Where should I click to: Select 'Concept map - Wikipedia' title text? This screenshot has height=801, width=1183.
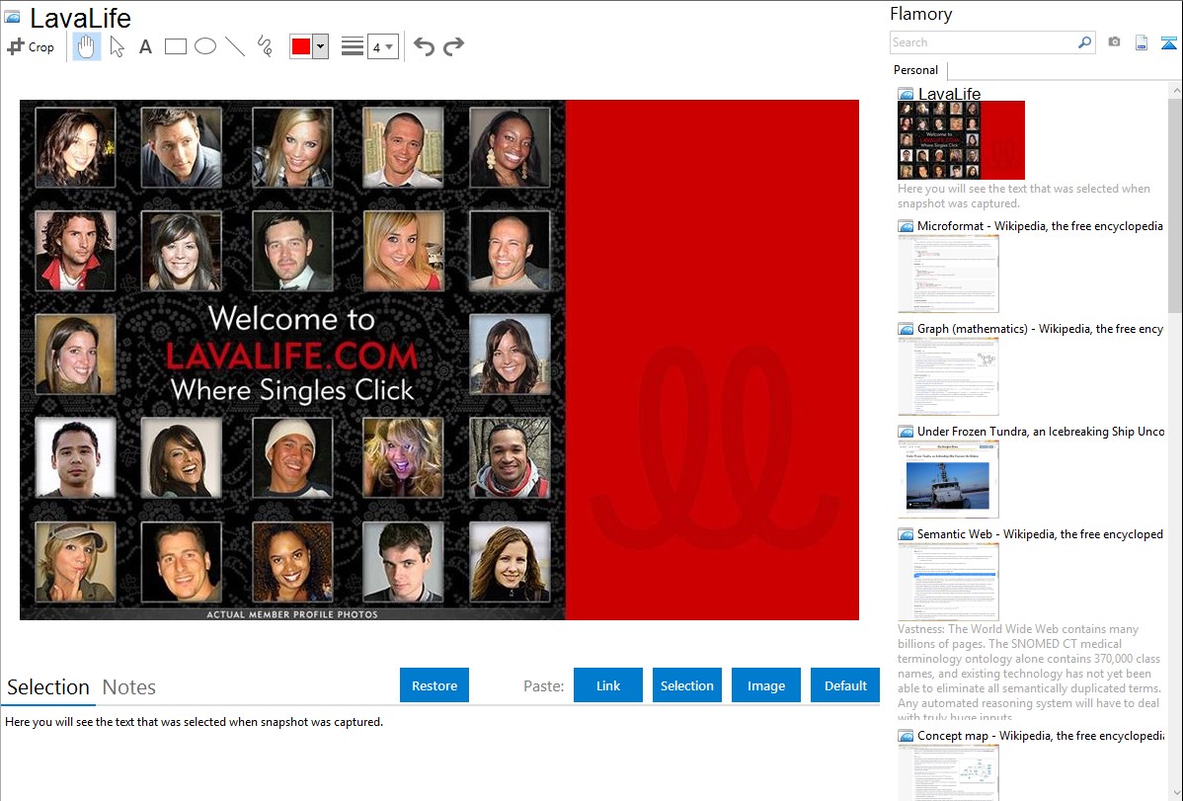(1040, 735)
